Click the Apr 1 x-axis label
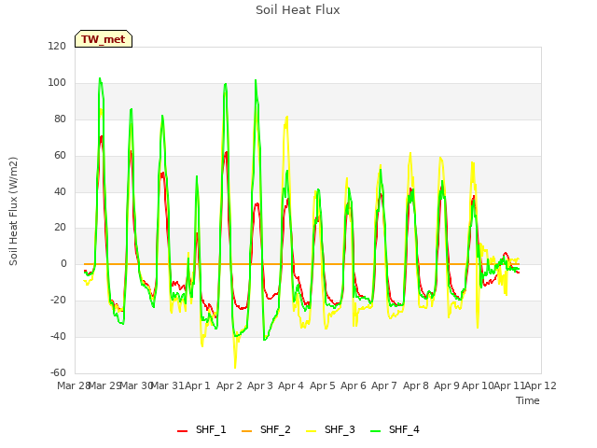 pyautogui.click(x=198, y=385)
